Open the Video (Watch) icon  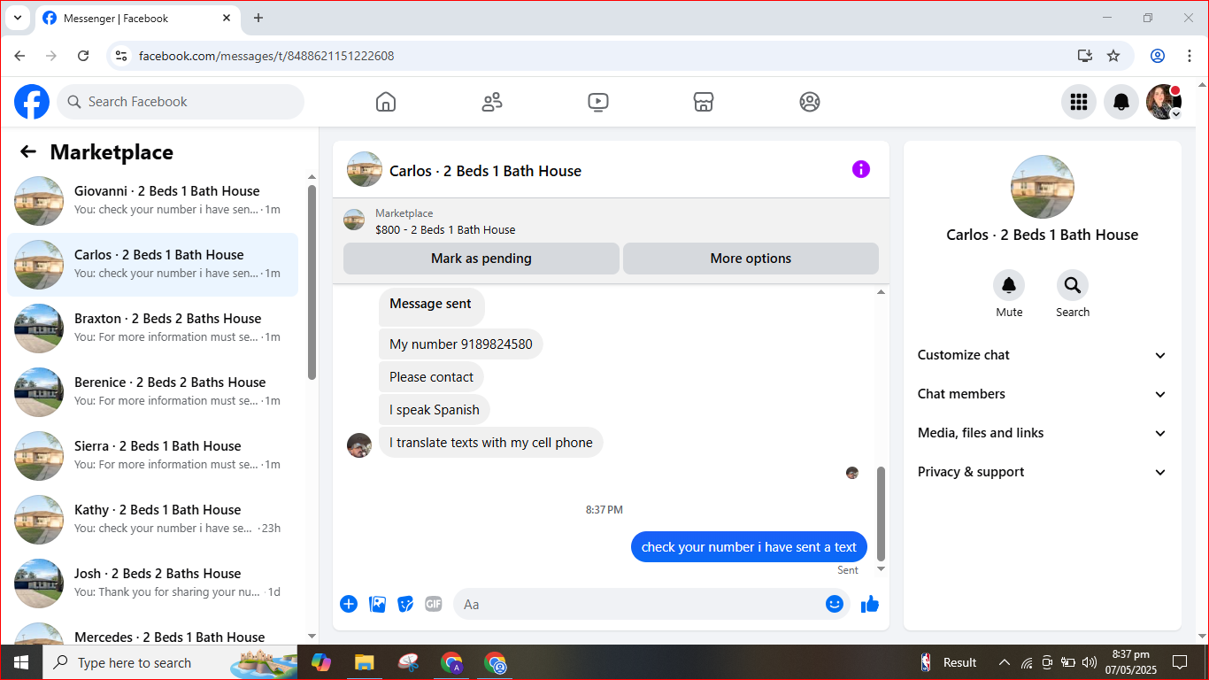[x=597, y=102]
